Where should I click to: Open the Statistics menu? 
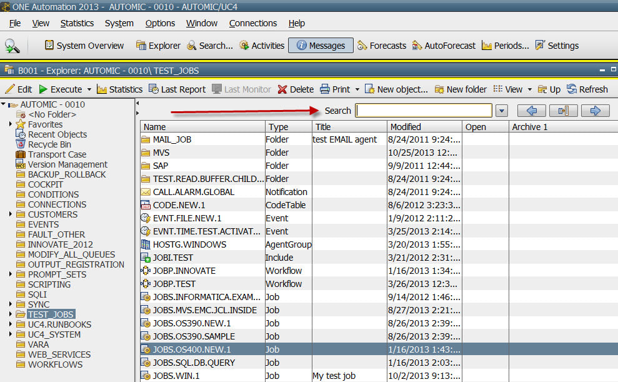(77, 23)
